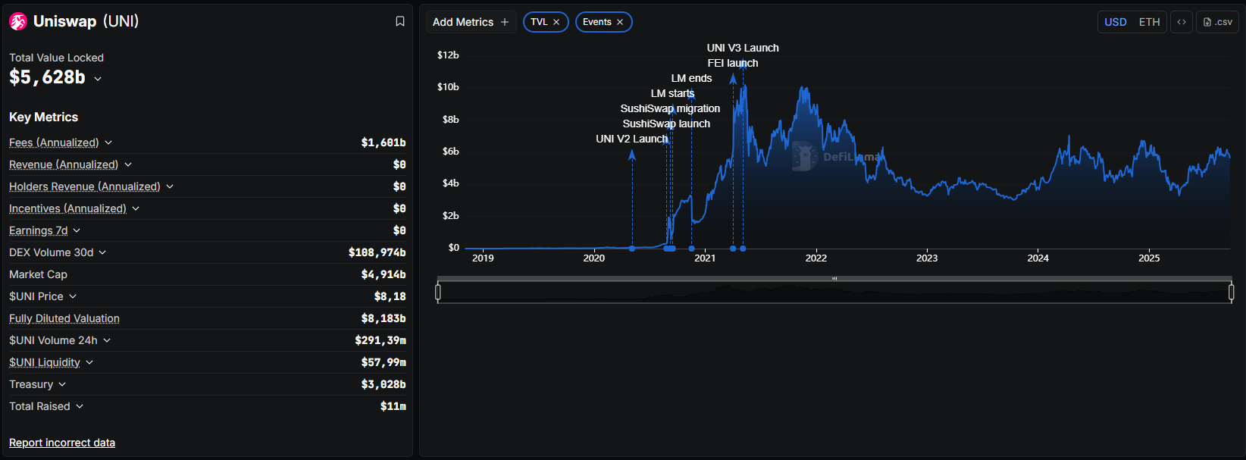This screenshot has height=460, width=1246.
Task: Click the 2024 label on the x-axis
Action: pos(1038,258)
